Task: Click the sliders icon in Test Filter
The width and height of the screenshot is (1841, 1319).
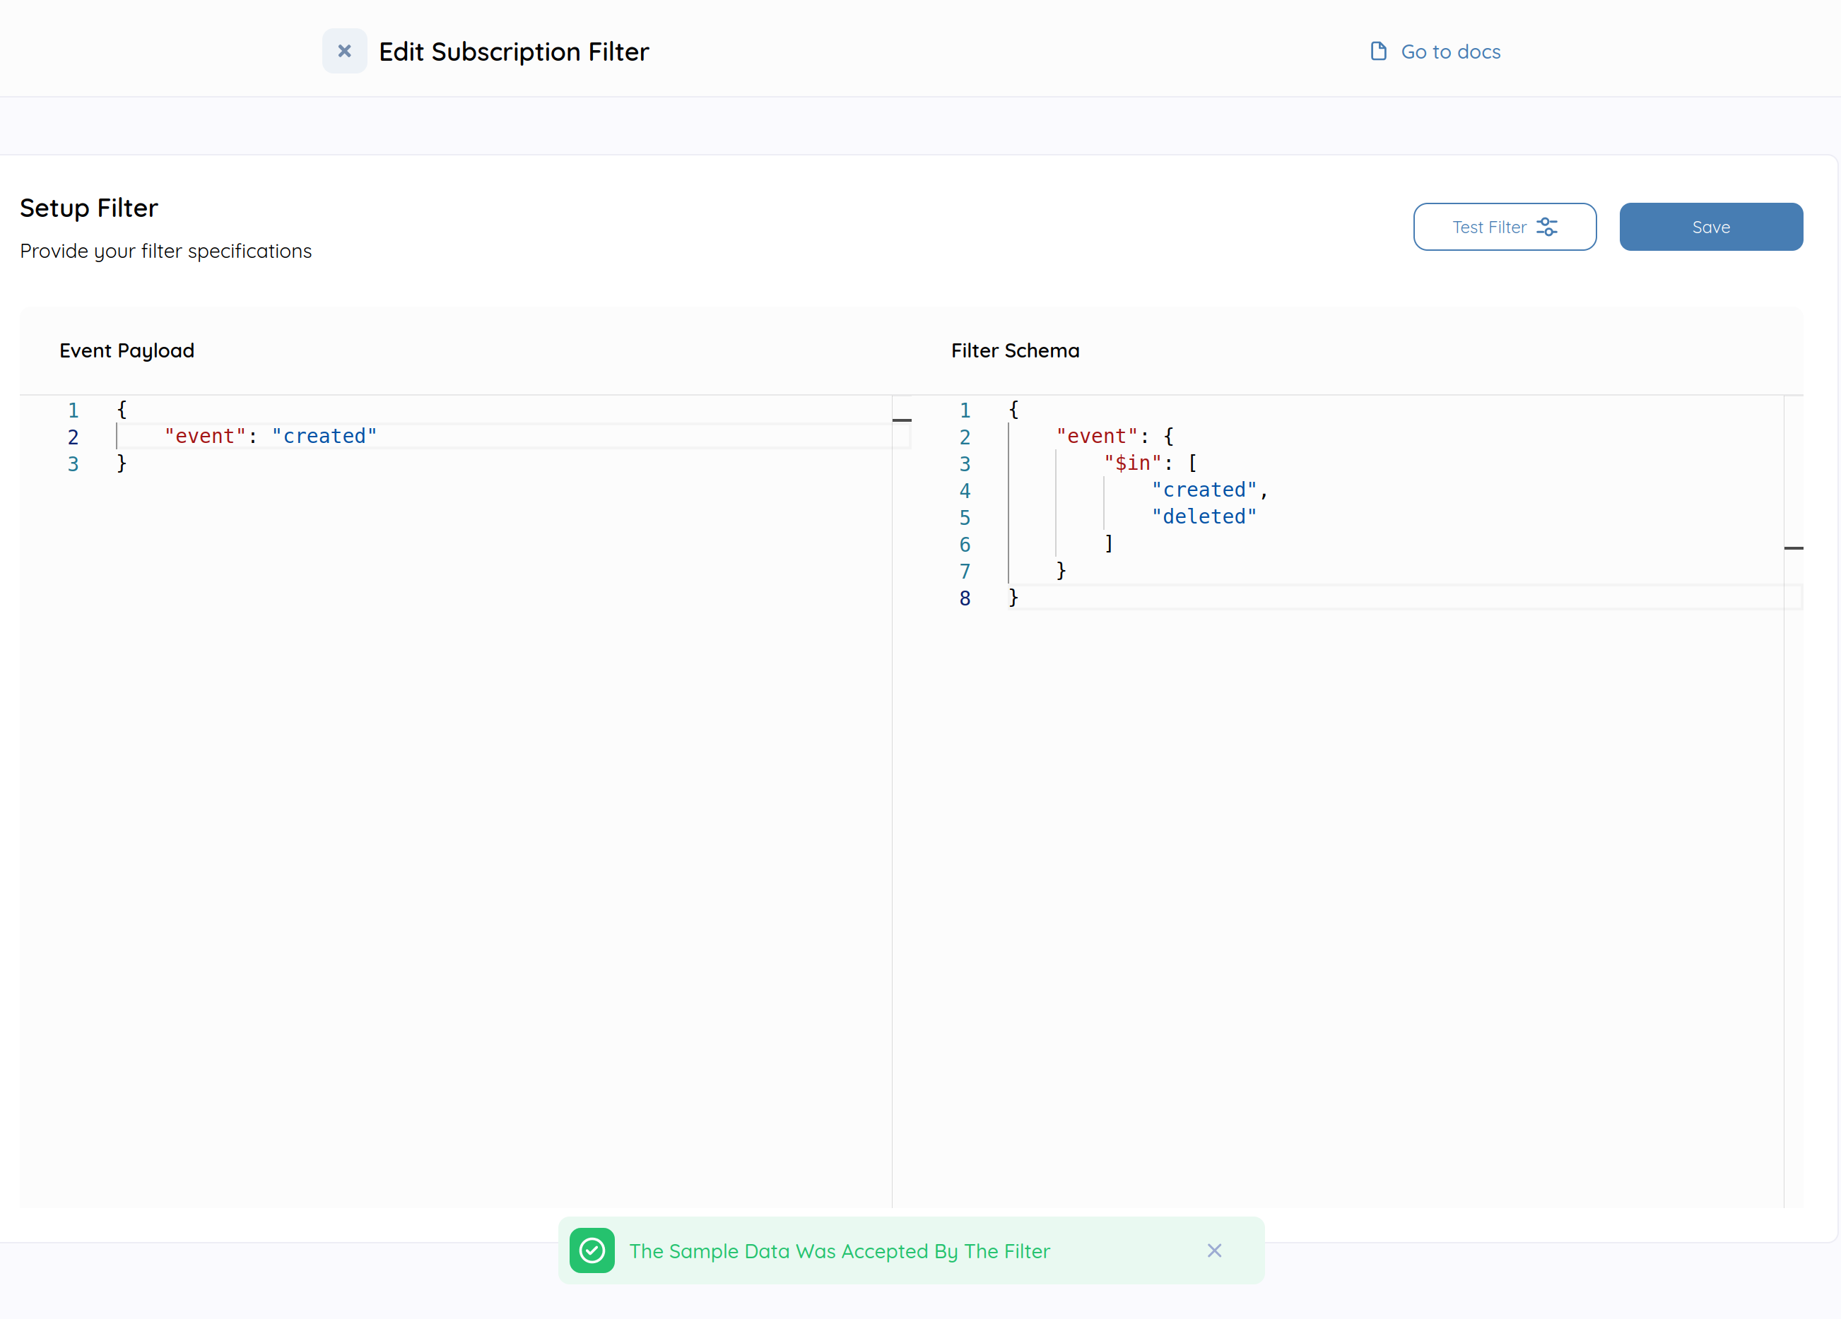Action: point(1546,227)
